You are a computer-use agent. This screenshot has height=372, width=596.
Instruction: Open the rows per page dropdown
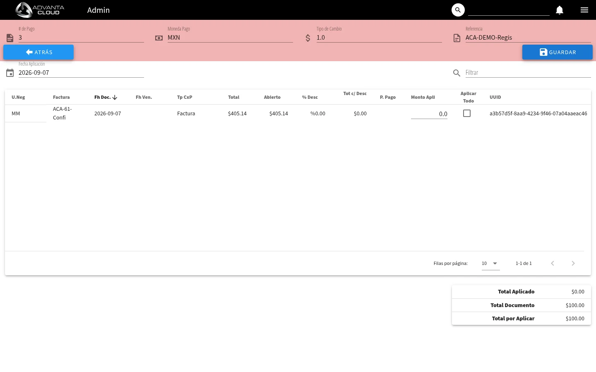click(491, 263)
